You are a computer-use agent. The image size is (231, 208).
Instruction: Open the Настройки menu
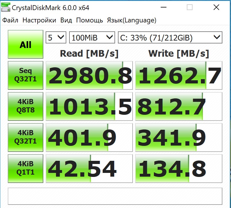coord(39,20)
